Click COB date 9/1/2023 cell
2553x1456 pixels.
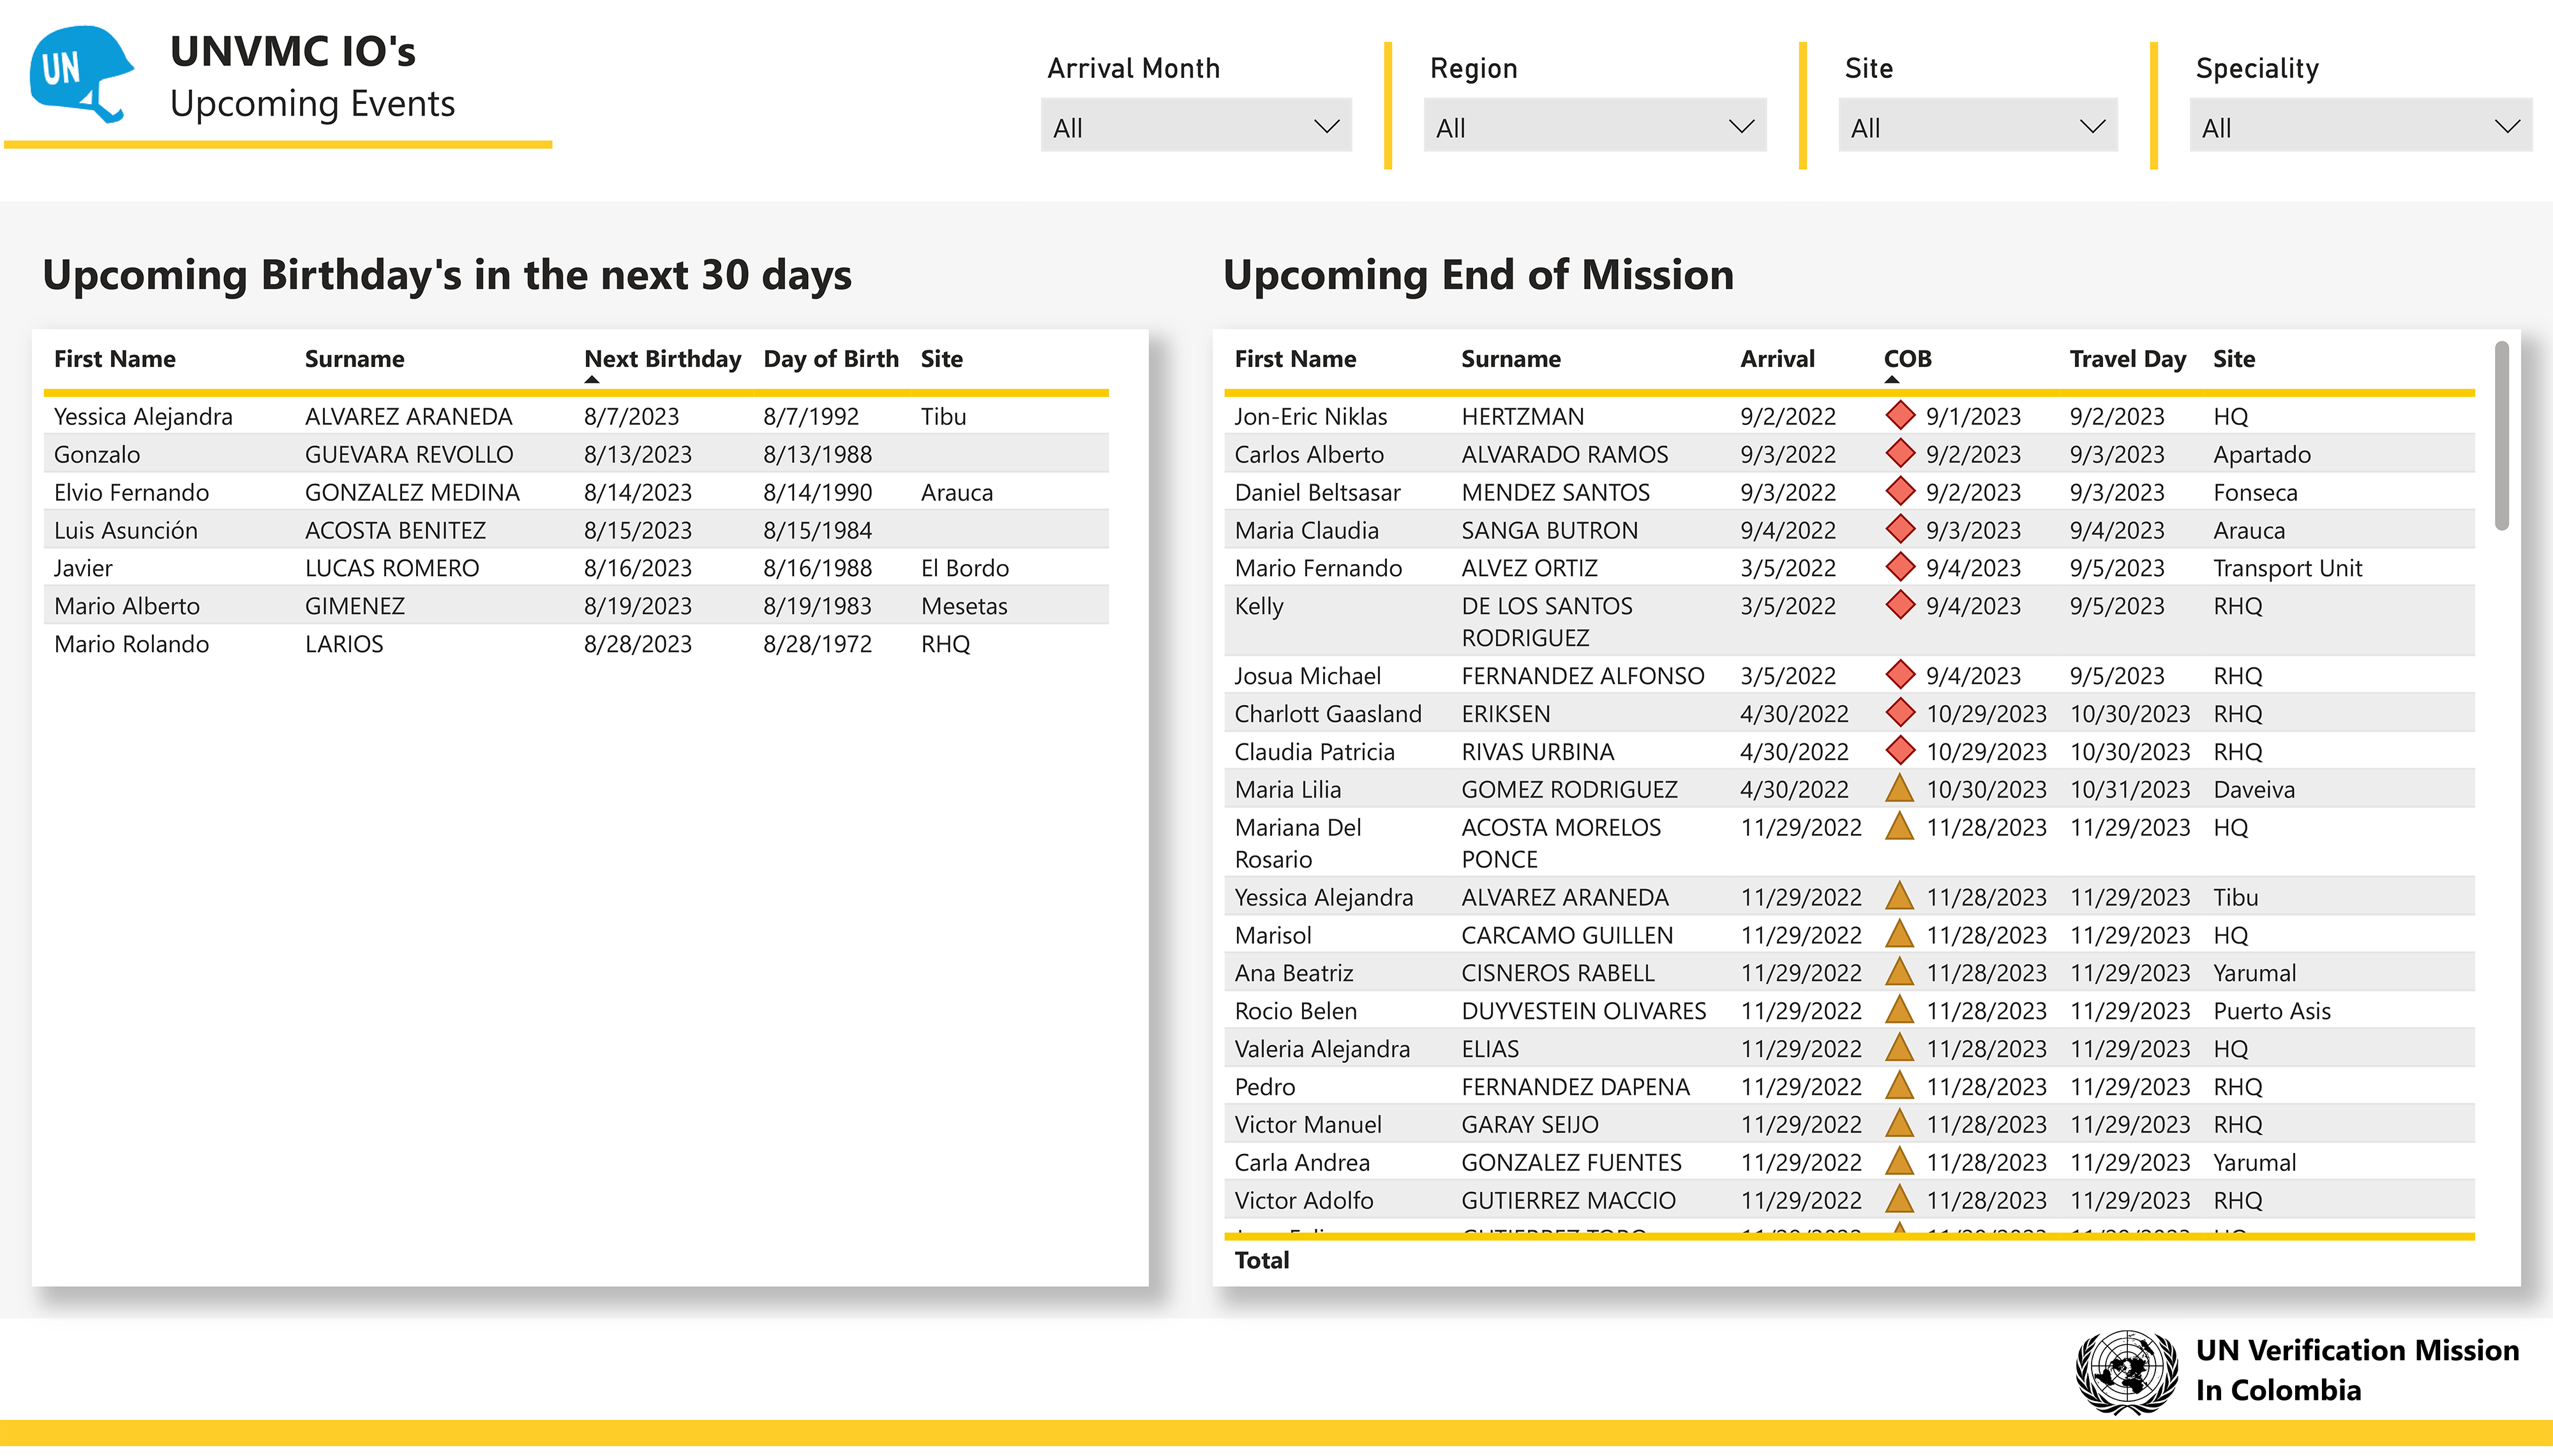tap(1973, 416)
